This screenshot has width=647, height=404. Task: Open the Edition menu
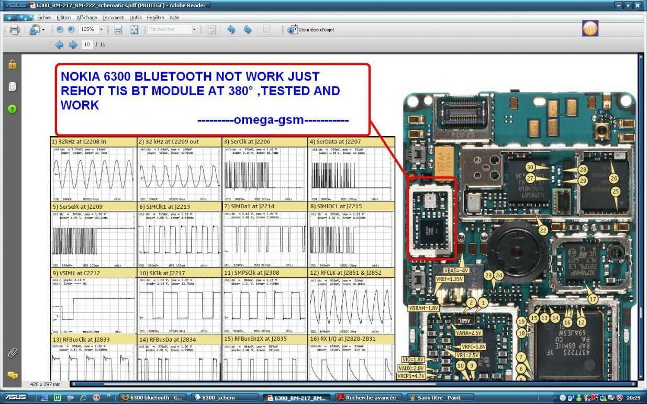pos(64,17)
